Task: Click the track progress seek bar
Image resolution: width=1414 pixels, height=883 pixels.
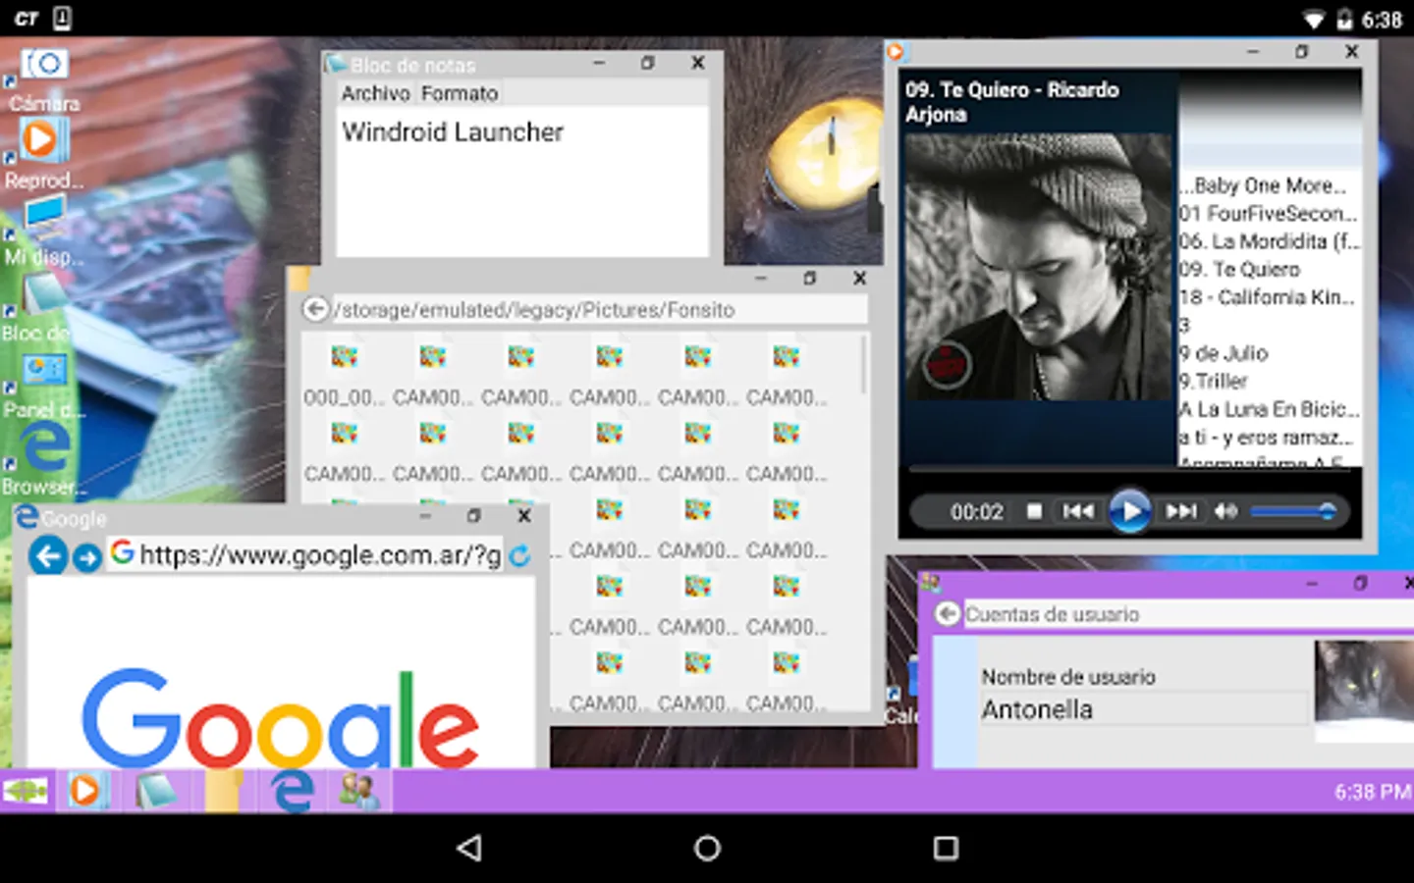Action: pyautogui.click(x=1128, y=470)
